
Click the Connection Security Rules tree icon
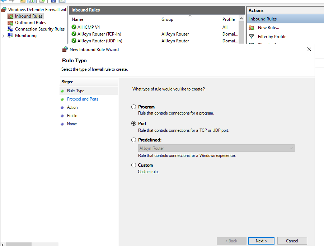coord(10,29)
